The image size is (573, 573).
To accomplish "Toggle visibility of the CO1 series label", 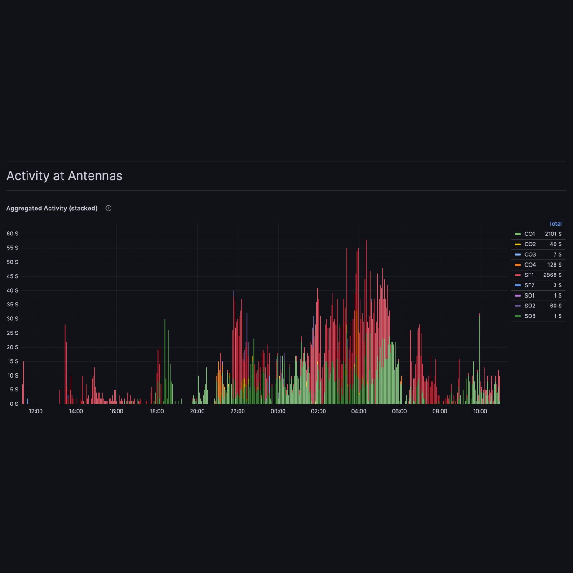I will [529, 234].
